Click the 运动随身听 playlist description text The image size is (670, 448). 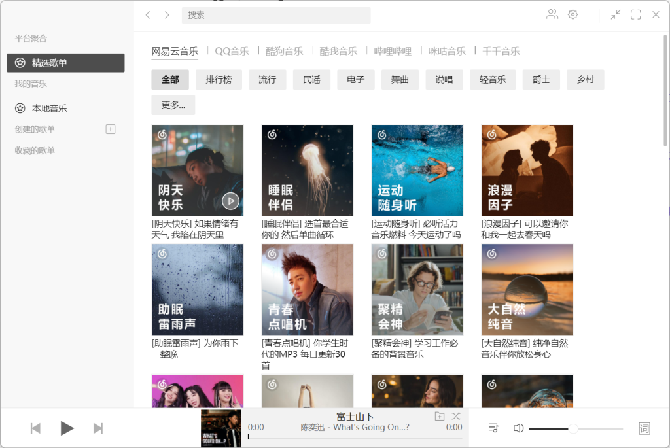pos(416,230)
